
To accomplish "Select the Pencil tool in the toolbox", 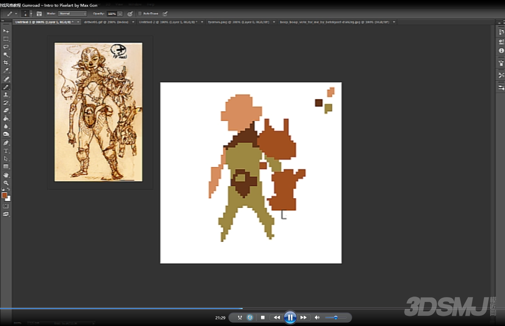I will point(6,87).
